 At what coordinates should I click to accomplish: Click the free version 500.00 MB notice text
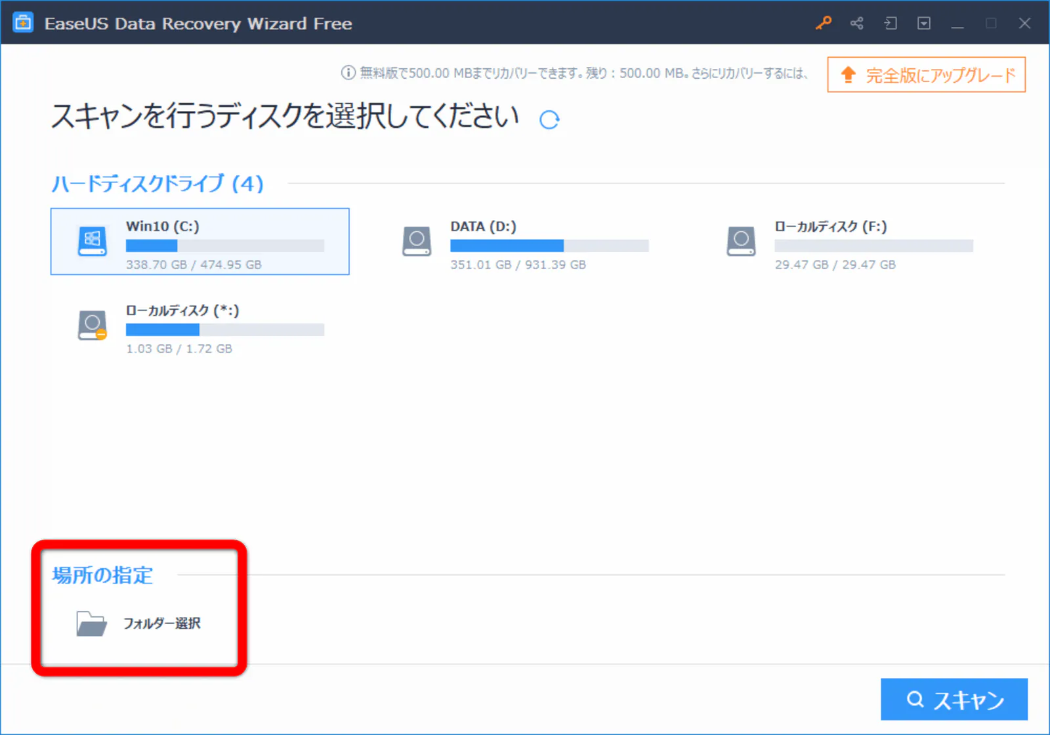(x=583, y=73)
